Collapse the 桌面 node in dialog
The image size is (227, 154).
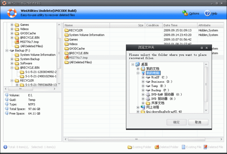(x=133, y=64)
